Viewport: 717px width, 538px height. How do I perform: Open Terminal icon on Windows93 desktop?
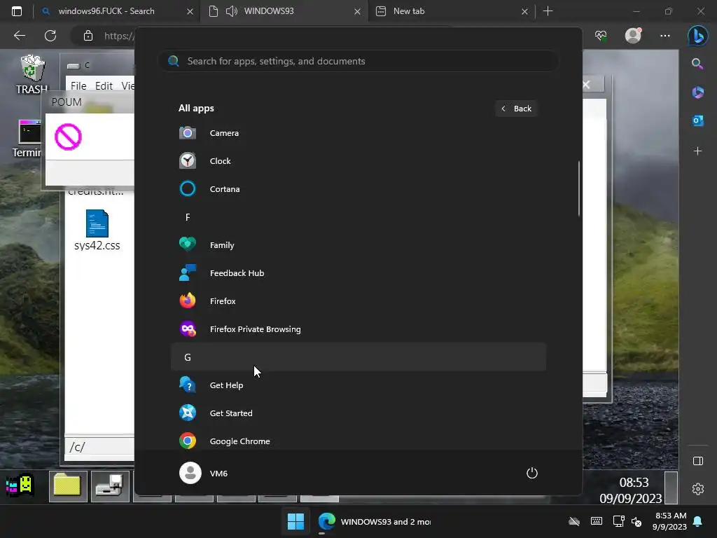click(x=29, y=139)
